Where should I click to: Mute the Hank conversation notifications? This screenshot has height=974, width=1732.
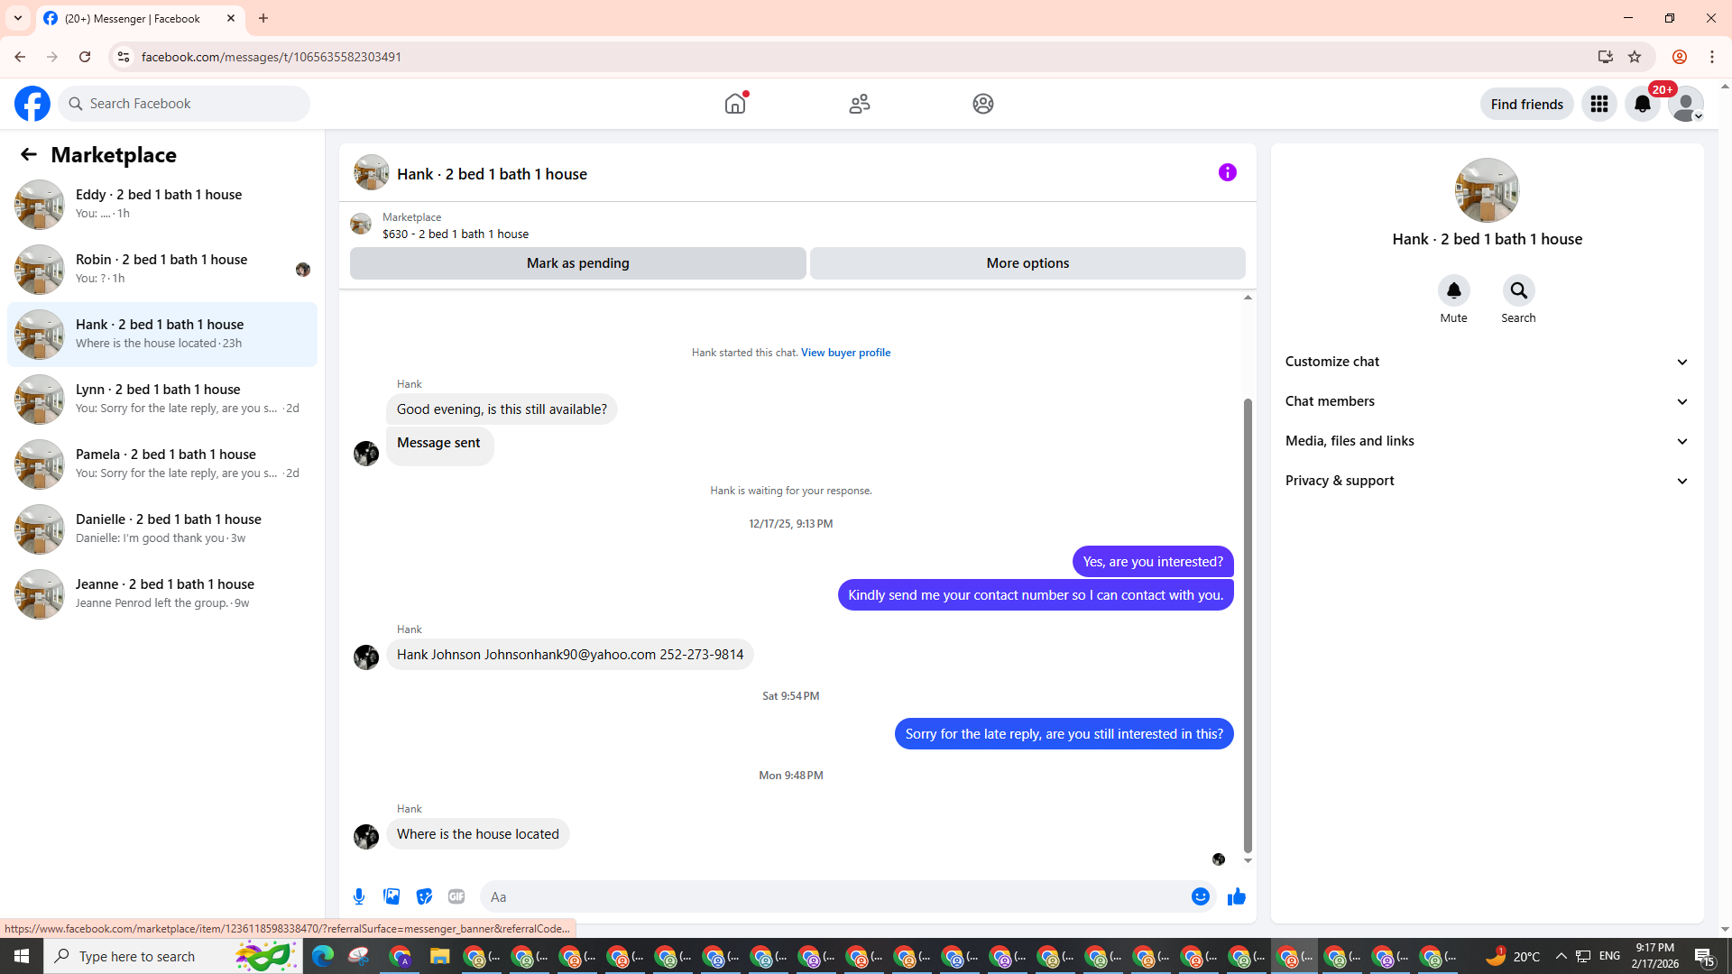[1453, 291]
